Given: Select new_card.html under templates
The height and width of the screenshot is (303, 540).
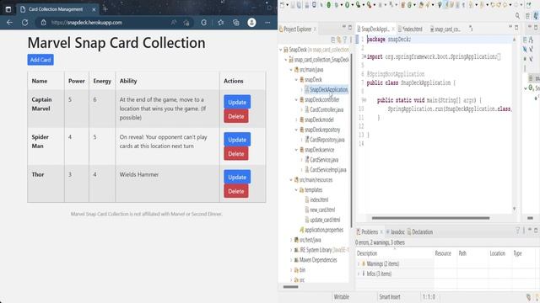Looking at the screenshot, I should [x=320, y=210].
